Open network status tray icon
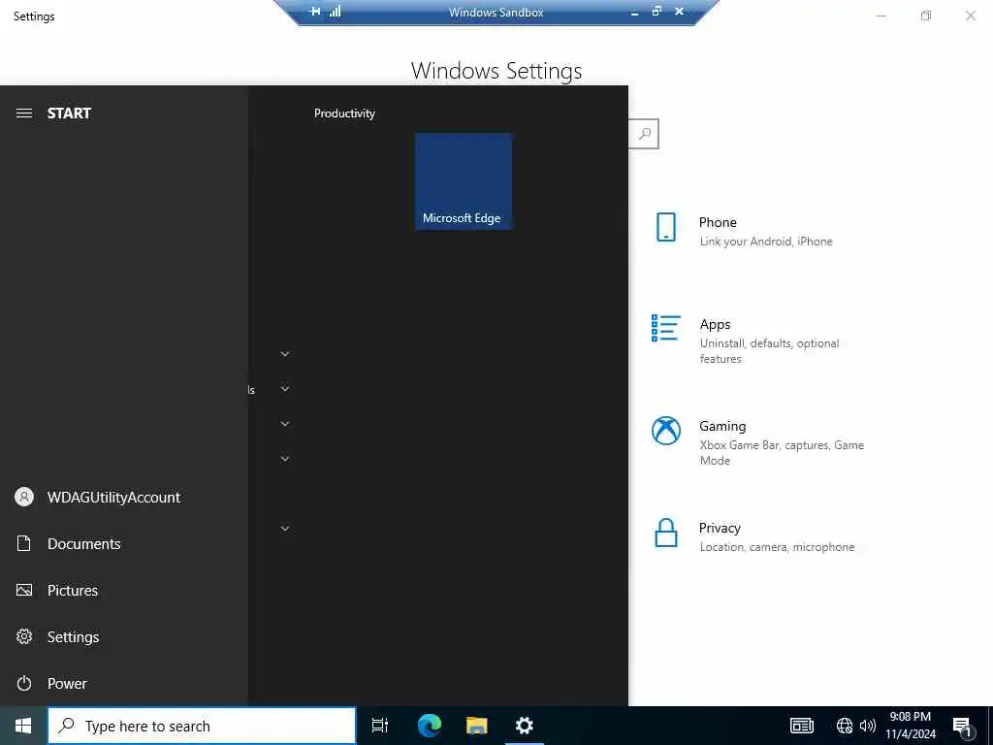The image size is (993, 745). tap(845, 726)
